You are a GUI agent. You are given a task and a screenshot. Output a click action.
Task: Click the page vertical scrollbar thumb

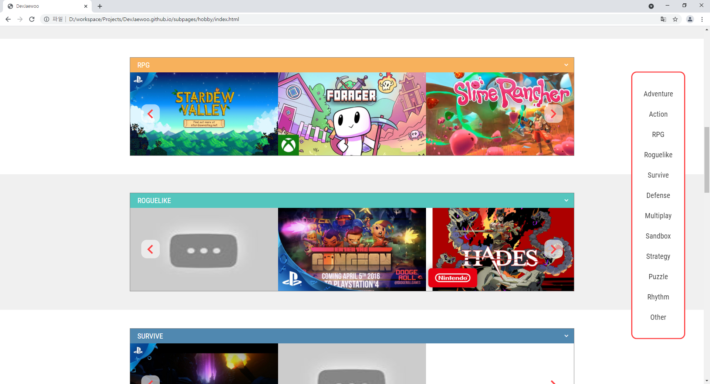(x=707, y=160)
